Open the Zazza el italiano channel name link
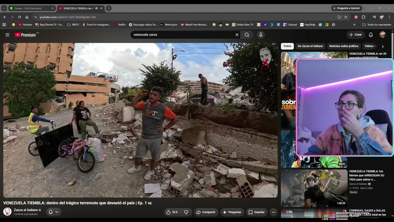 [26, 210]
